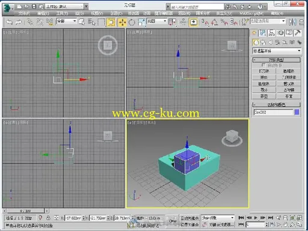Open the File menu
The image size is (308, 231).
coord(24,13)
